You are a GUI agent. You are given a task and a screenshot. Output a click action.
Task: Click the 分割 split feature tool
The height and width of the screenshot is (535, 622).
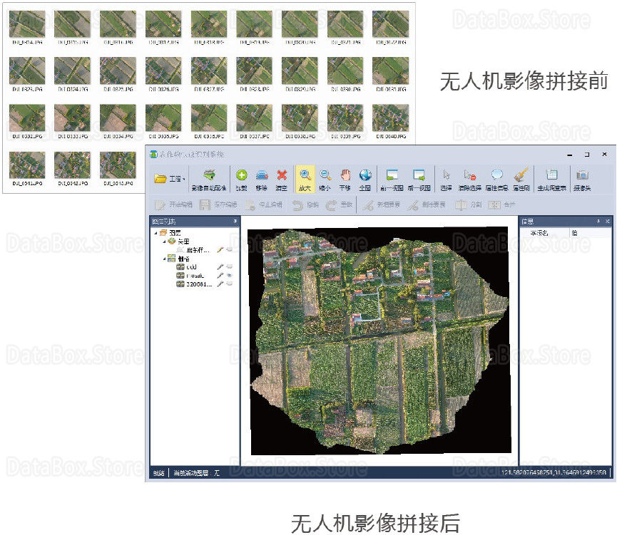click(x=468, y=204)
